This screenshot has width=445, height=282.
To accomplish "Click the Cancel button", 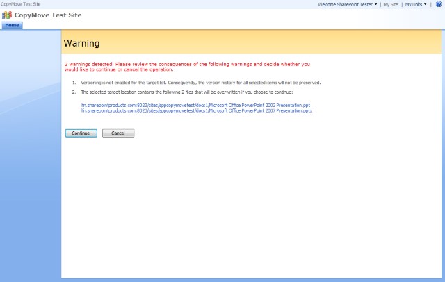I will coord(118,133).
